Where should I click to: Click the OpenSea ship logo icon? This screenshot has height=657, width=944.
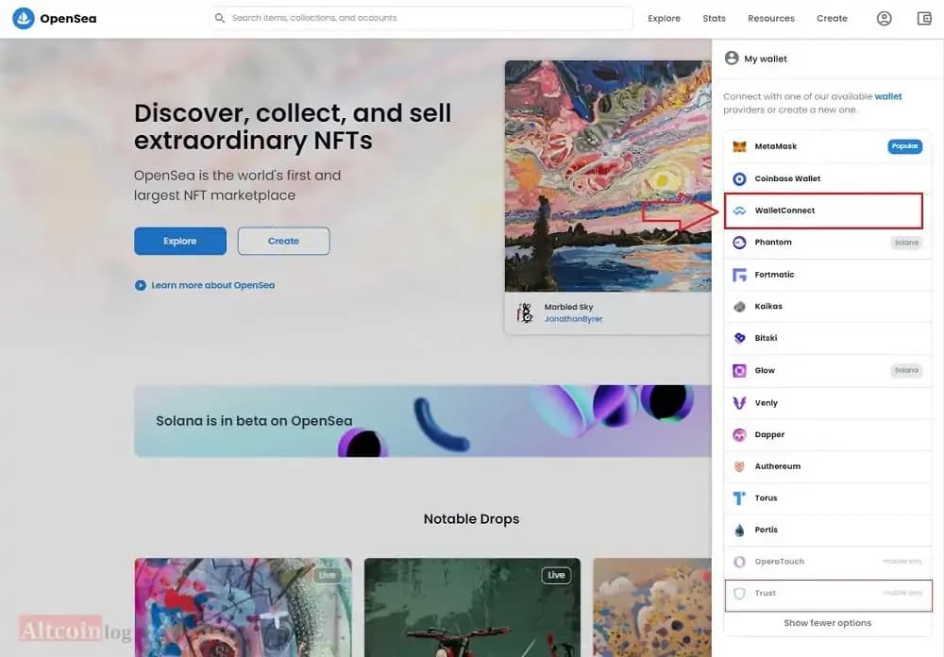[24, 18]
